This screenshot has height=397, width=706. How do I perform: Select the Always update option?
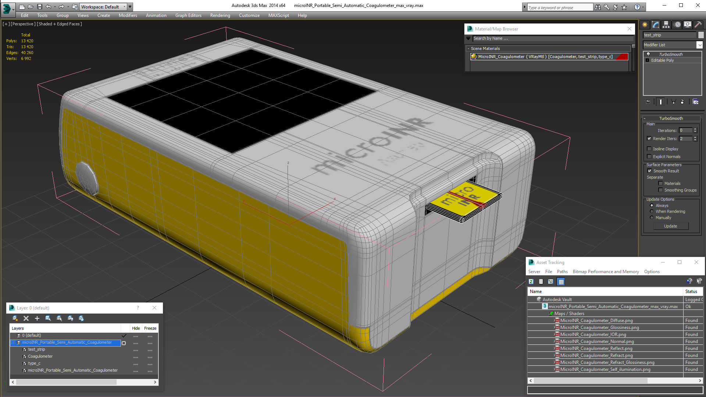coord(652,205)
